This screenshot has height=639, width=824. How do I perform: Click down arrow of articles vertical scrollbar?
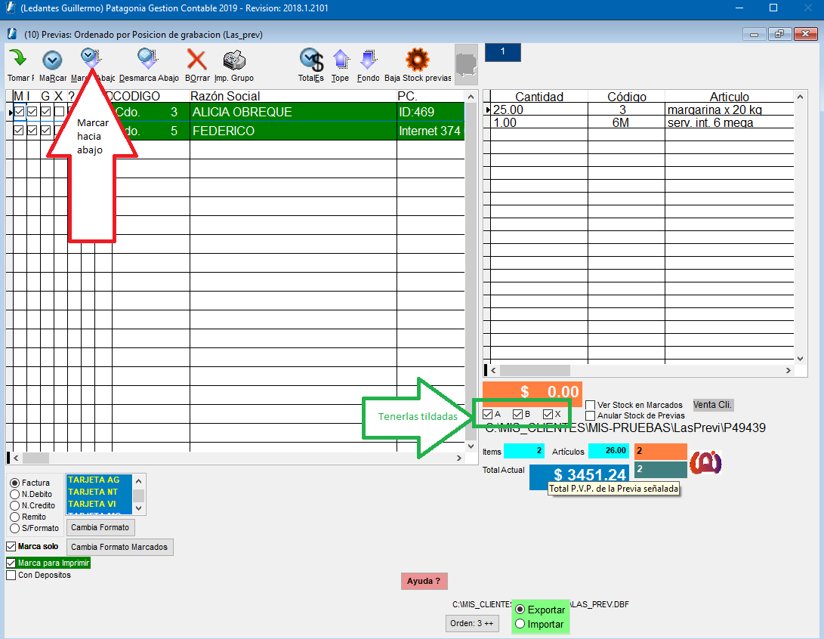(801, 359)
